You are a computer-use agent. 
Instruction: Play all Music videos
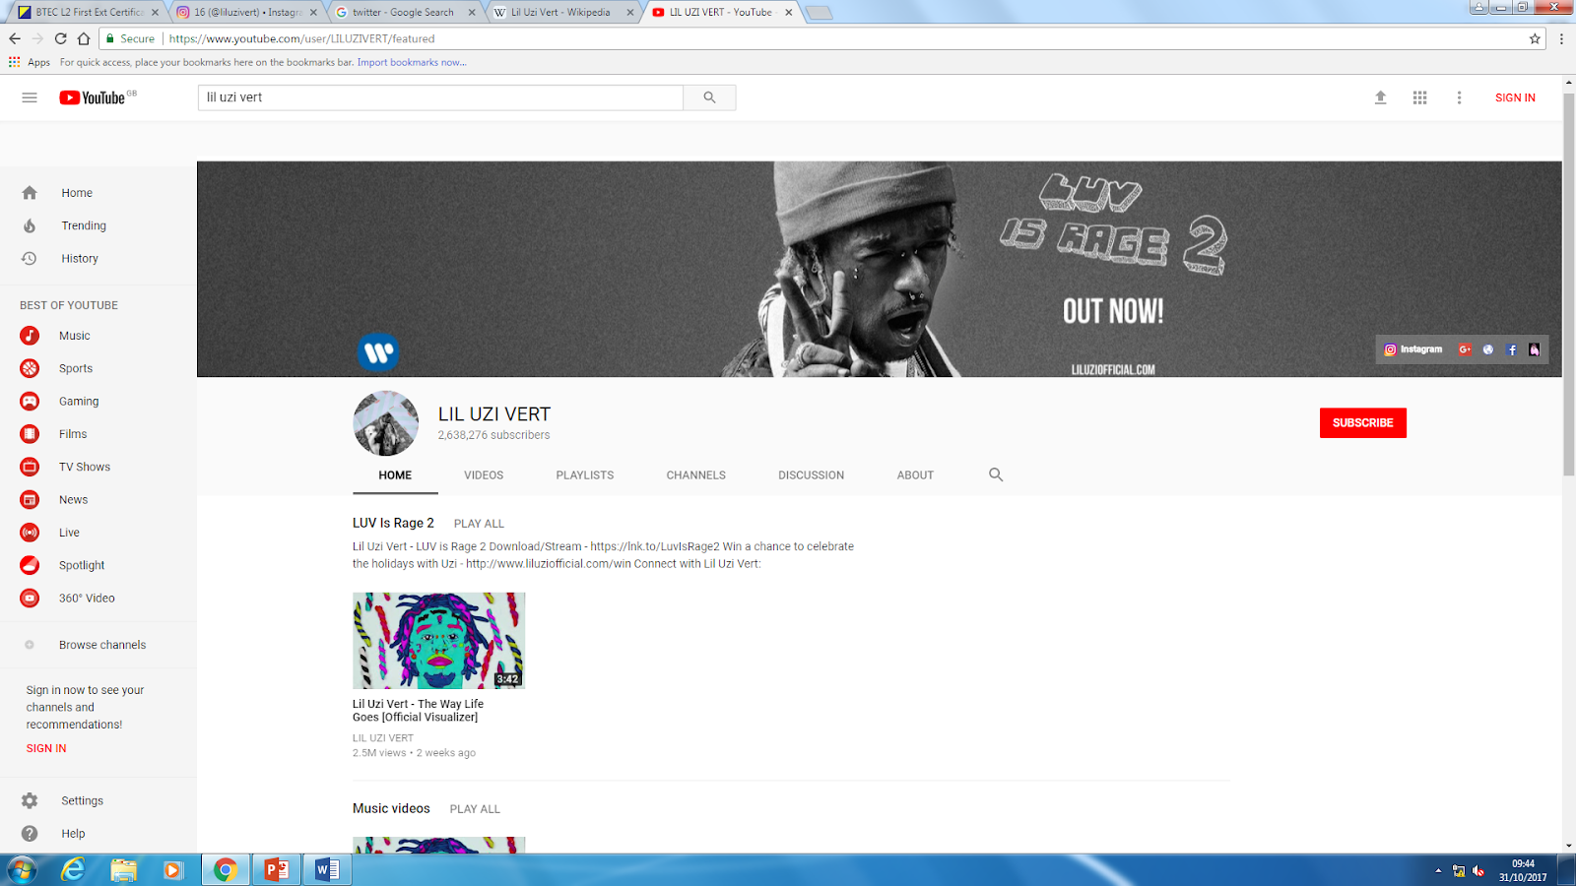coord(475,809)
